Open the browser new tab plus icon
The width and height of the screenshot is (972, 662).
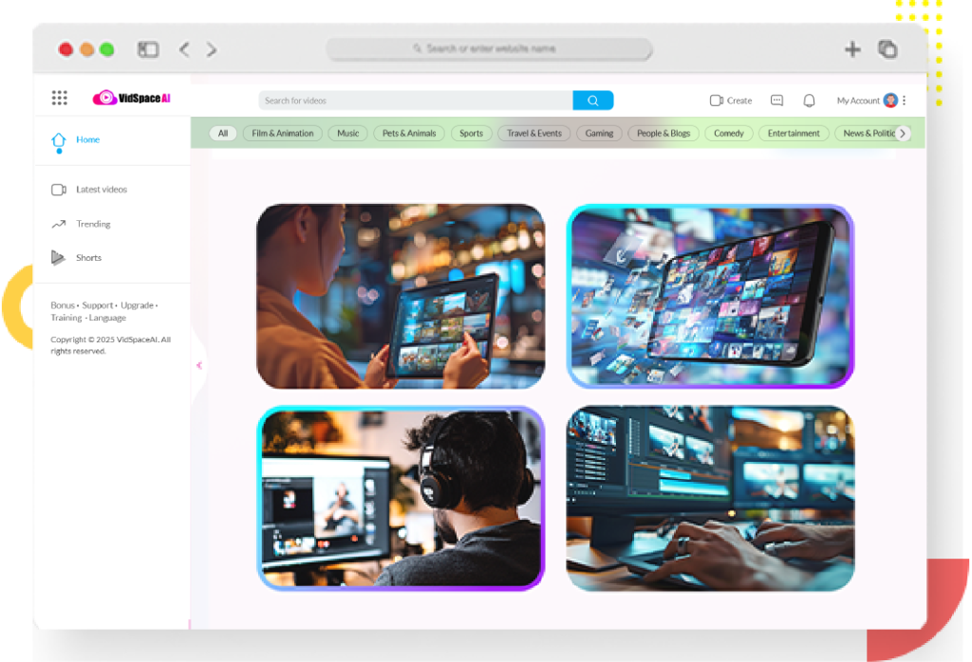pos(852,49)
